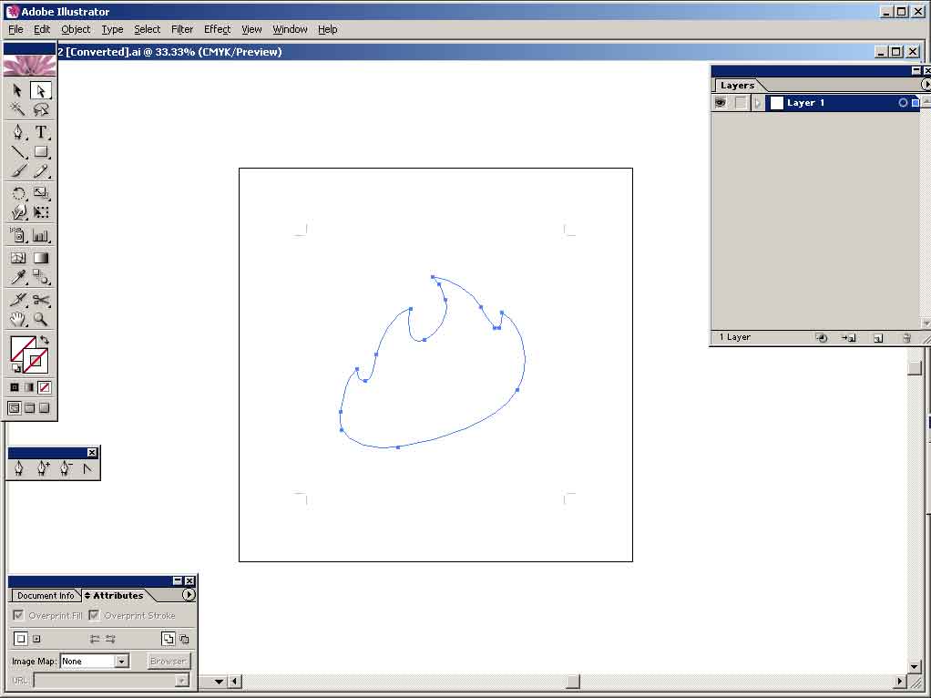Pick the Magic Wand tool
The height and width of the screenshot is (698, 931).
17,109
